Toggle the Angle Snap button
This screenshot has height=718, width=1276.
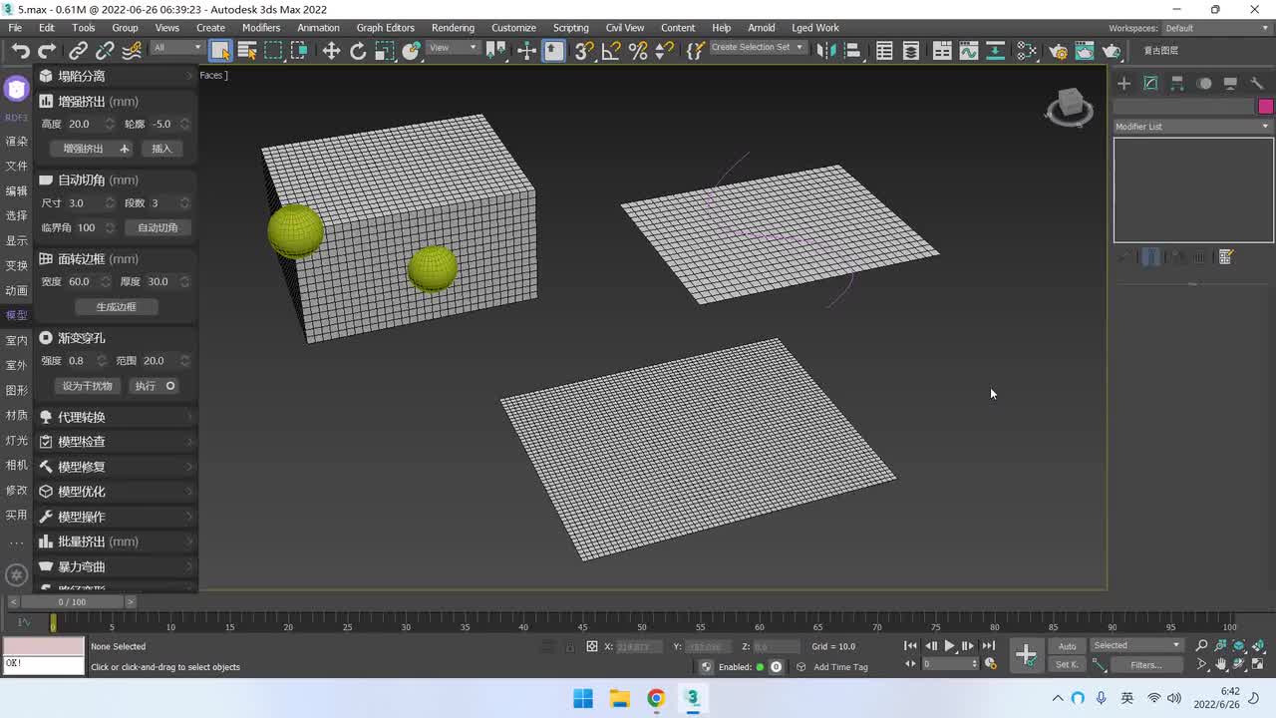tap(611, 51)
